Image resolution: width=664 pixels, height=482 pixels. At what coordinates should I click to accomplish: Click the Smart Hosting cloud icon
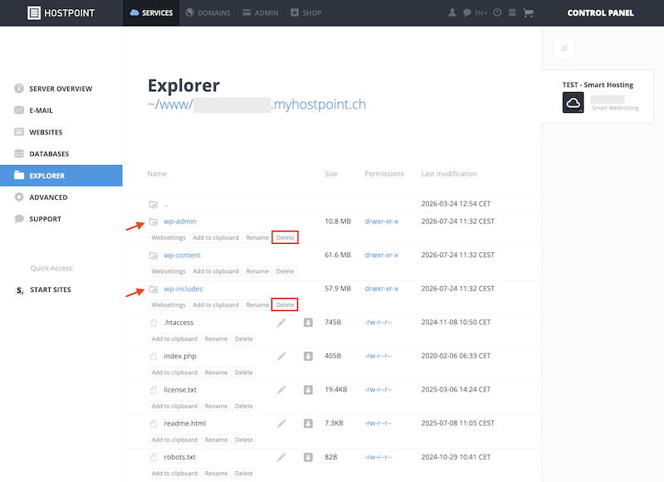(573, 102)
